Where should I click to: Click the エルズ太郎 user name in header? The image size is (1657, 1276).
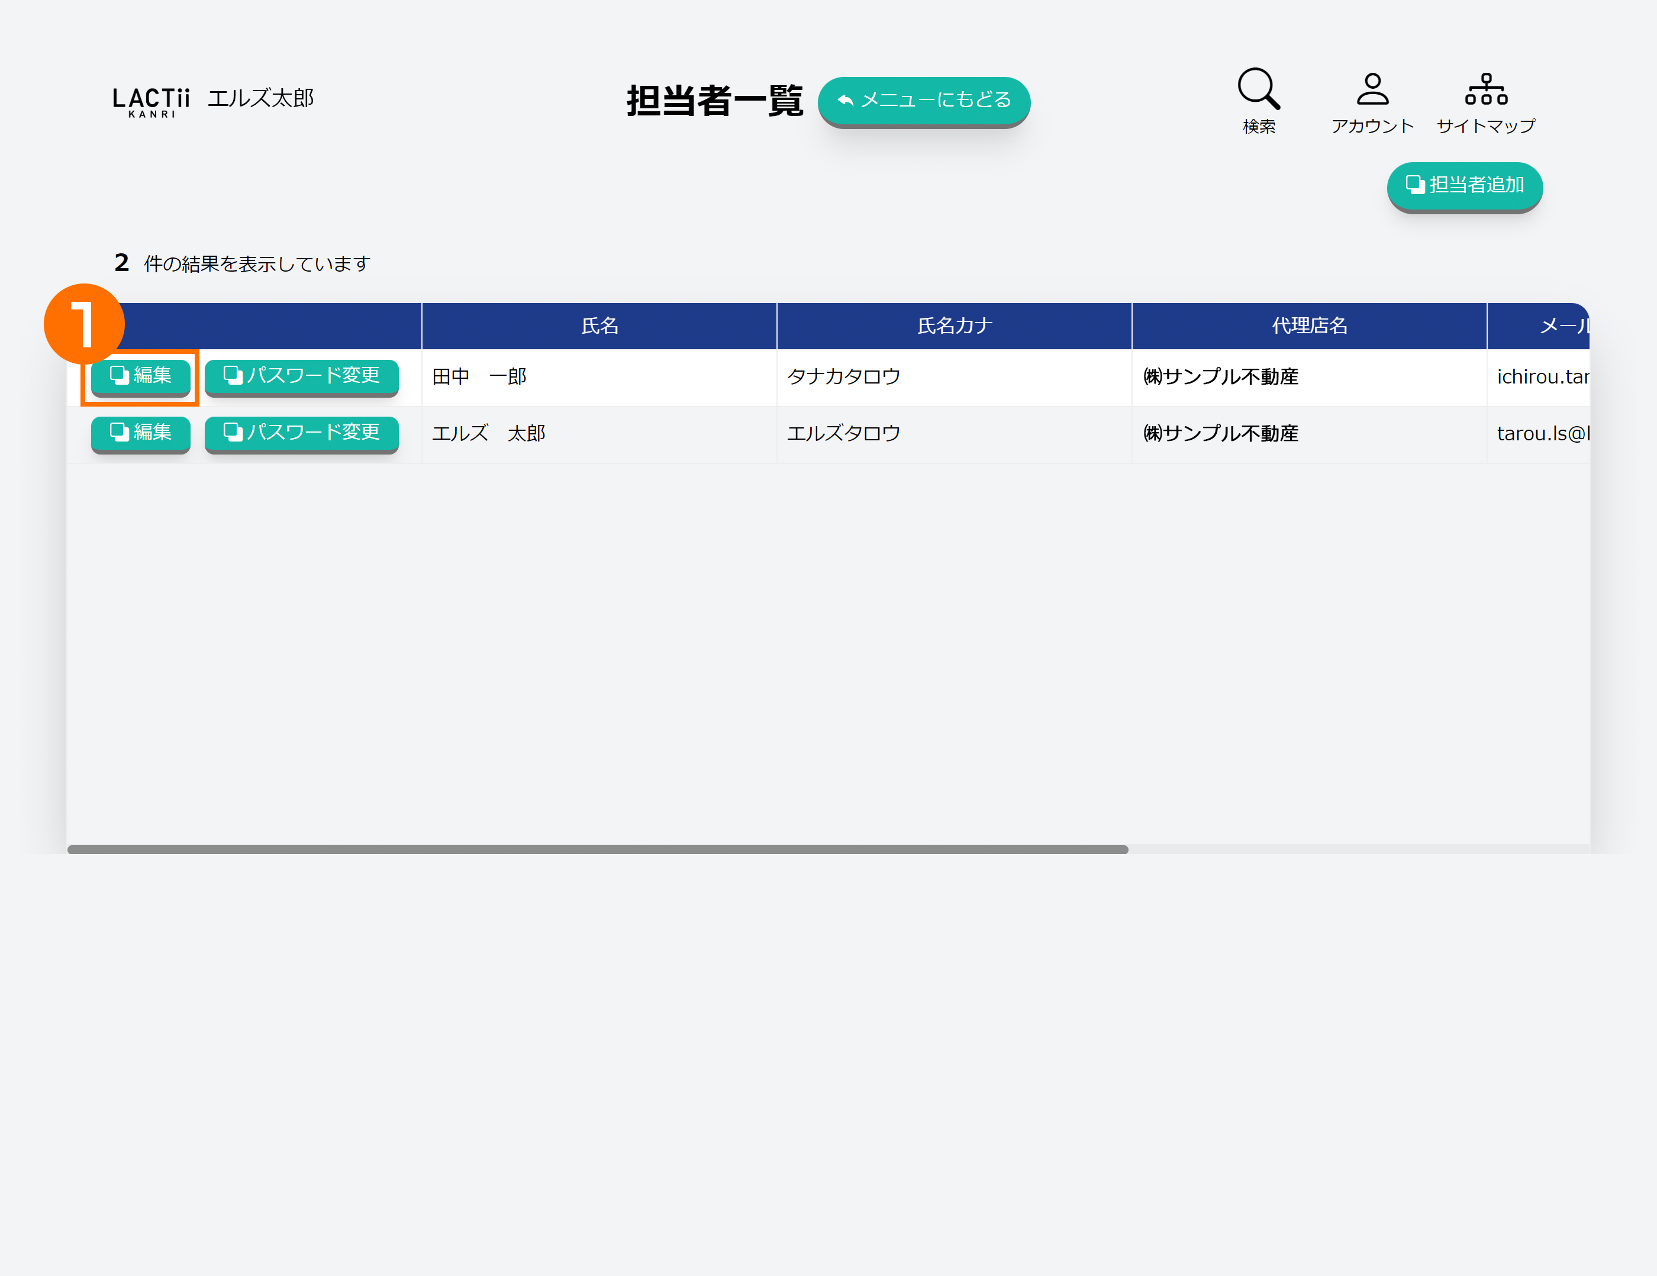pos(260,99)
